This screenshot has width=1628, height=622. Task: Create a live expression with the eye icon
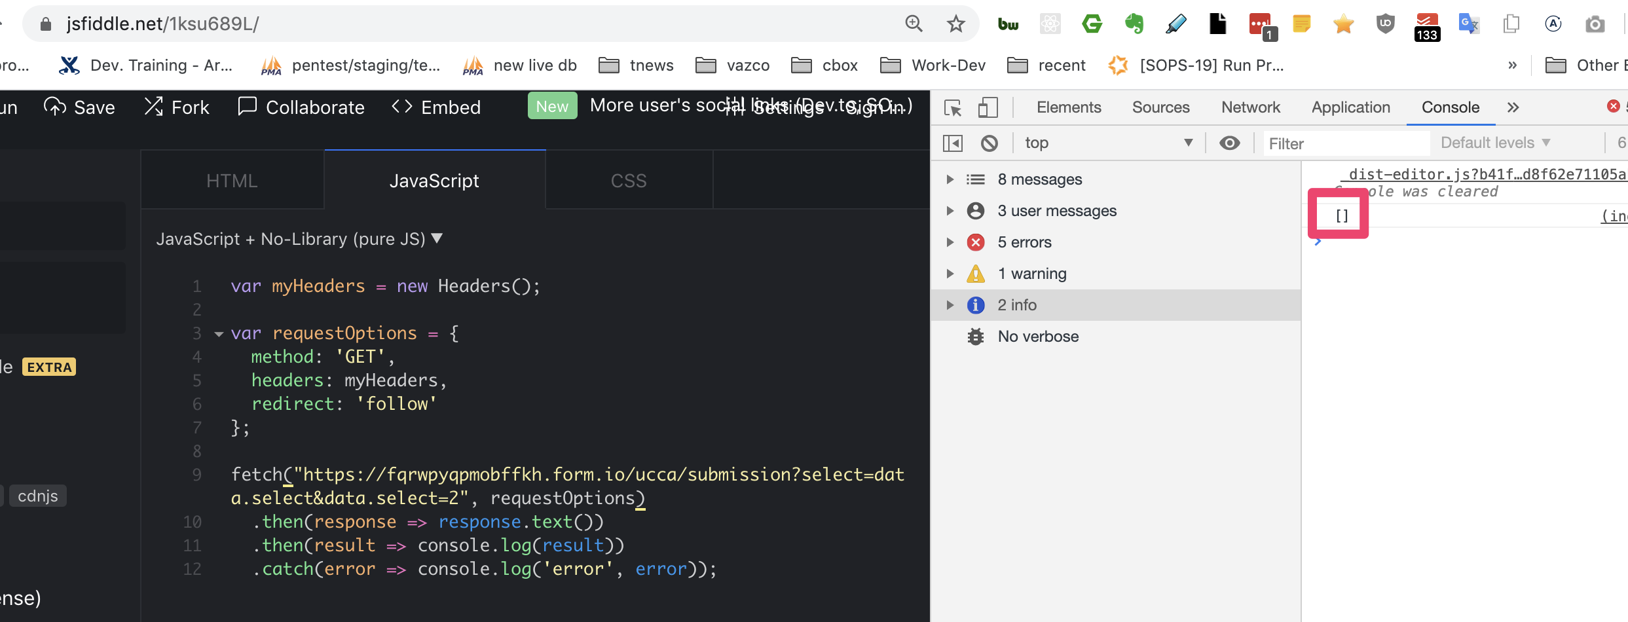pos(1230,143)
